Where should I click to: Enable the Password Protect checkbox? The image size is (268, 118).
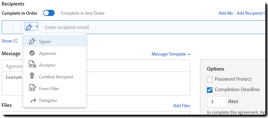click(x=209, y=79)
